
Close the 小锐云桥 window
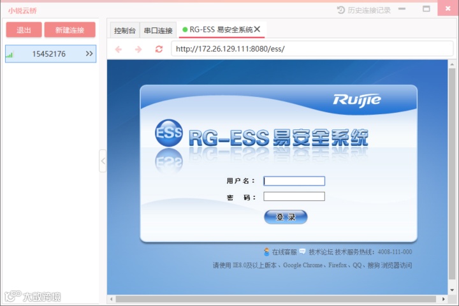448,8
